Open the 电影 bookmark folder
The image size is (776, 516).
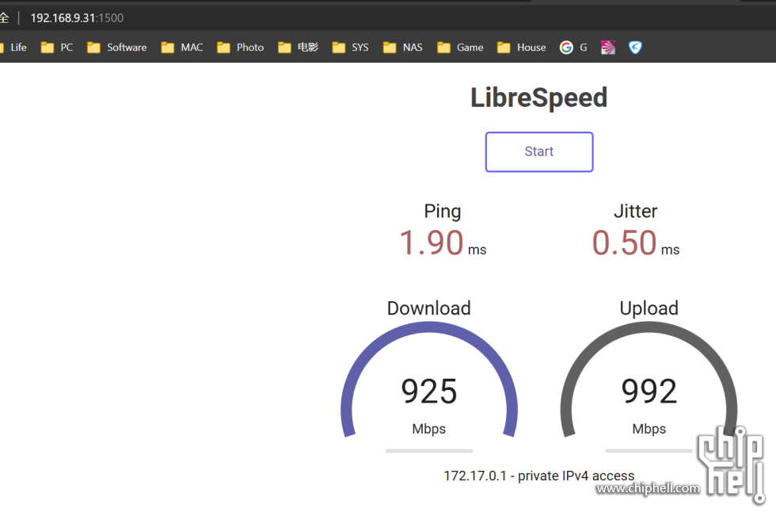tap(298, 48)
